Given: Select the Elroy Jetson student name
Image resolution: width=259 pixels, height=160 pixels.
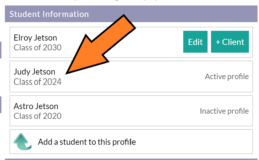Looking at the screenshot, I should [x=35, y=38].
